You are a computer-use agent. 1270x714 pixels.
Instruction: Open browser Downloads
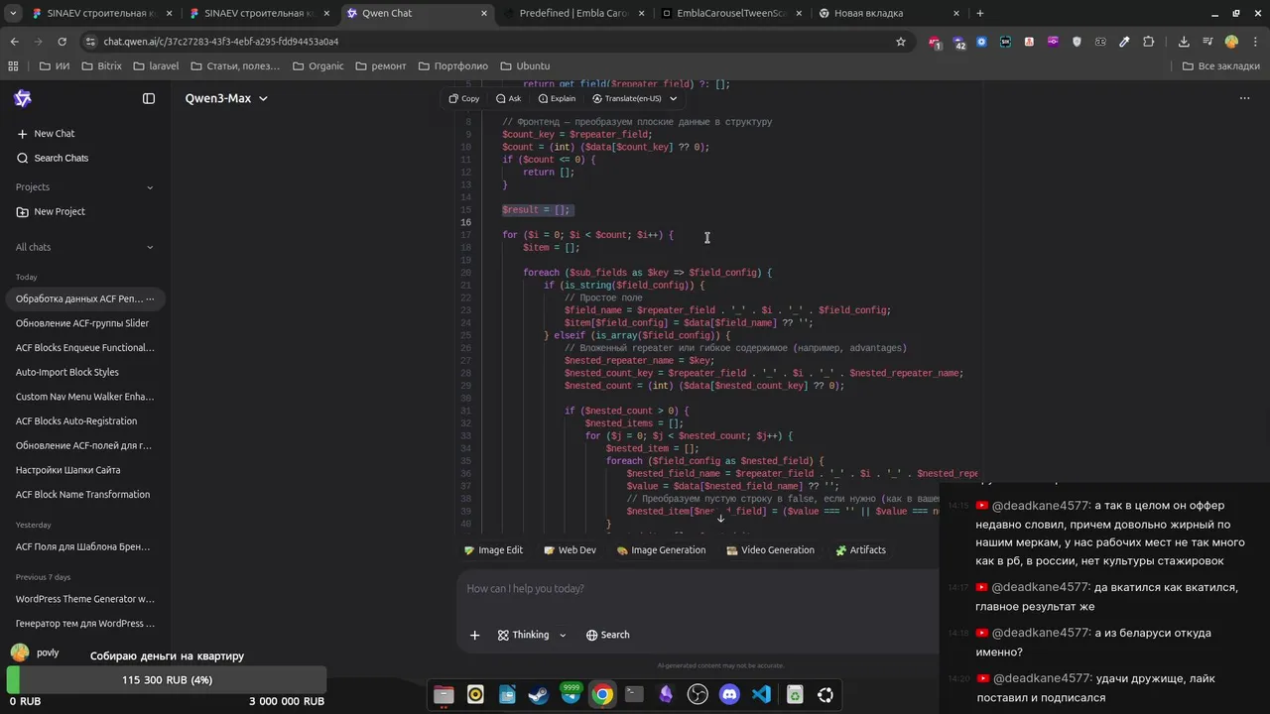point(1184,42)
